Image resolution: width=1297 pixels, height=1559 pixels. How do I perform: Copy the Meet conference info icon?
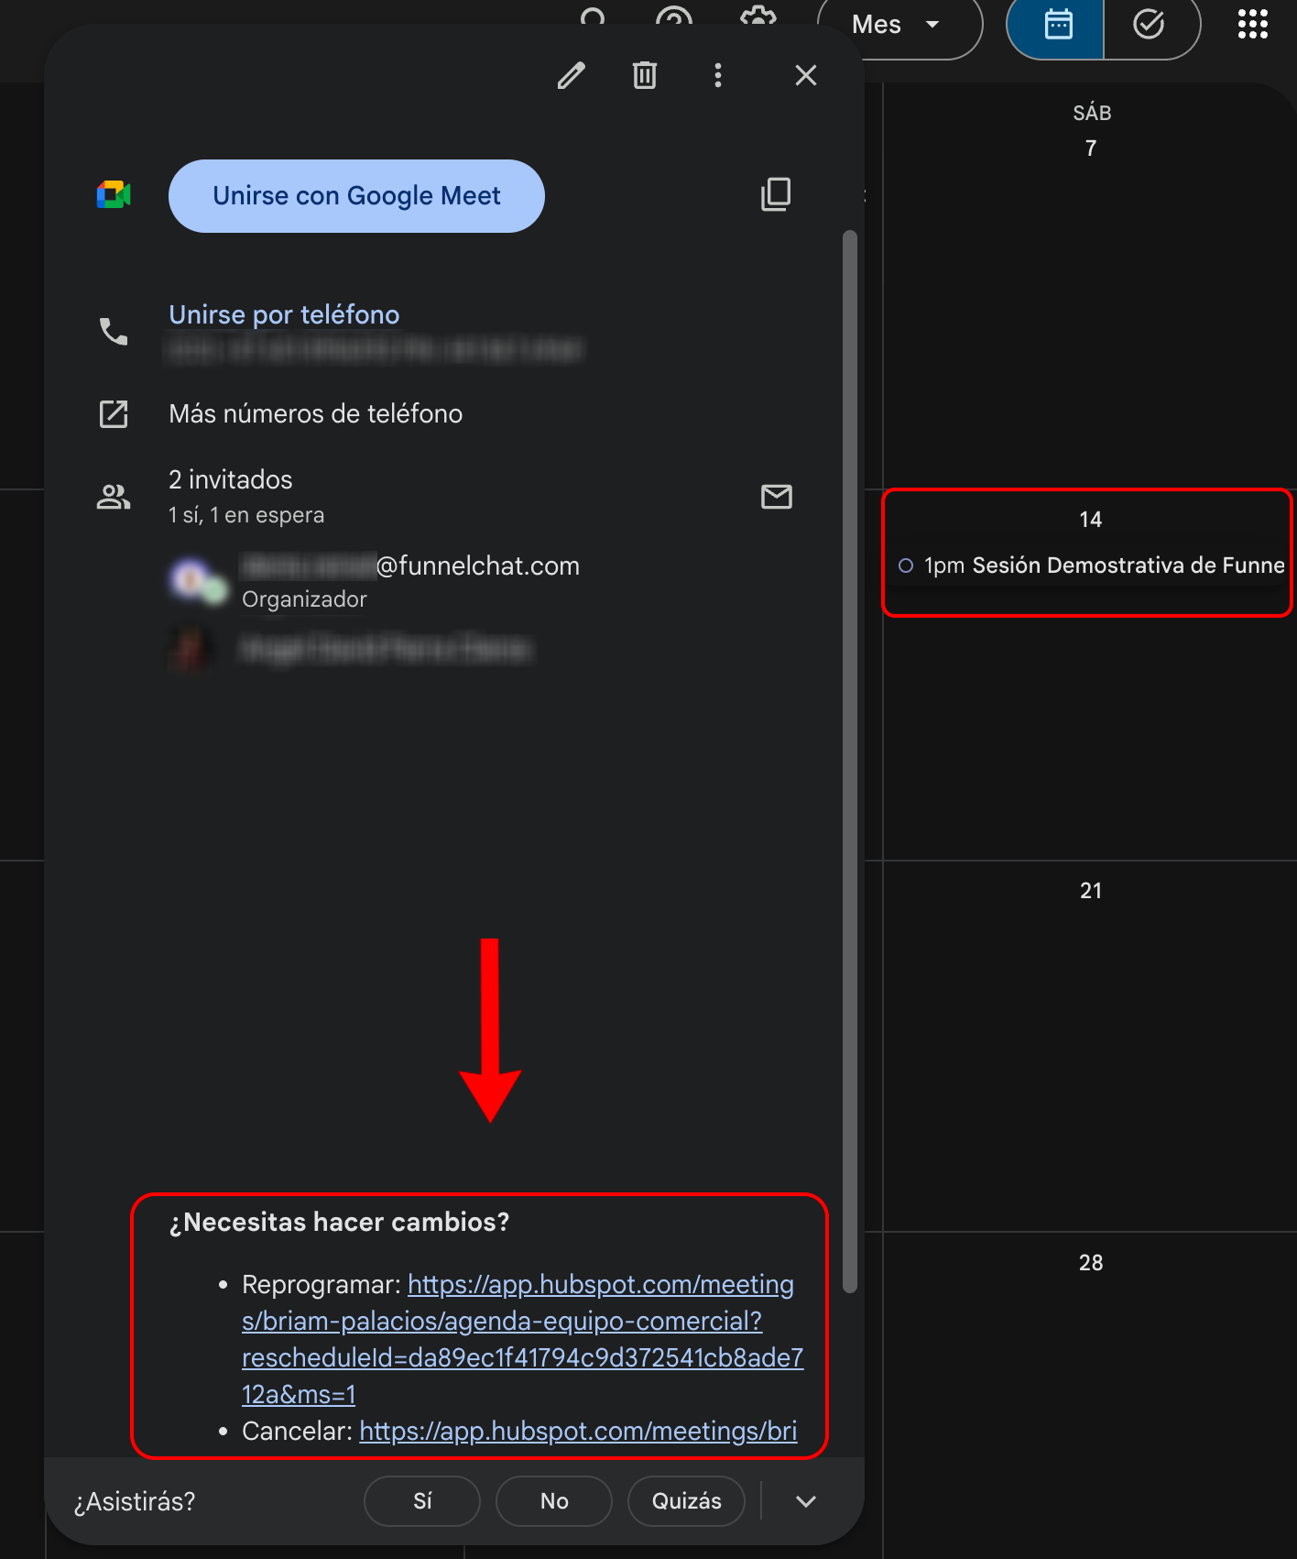pyautogui.click(x=776, y=194)
